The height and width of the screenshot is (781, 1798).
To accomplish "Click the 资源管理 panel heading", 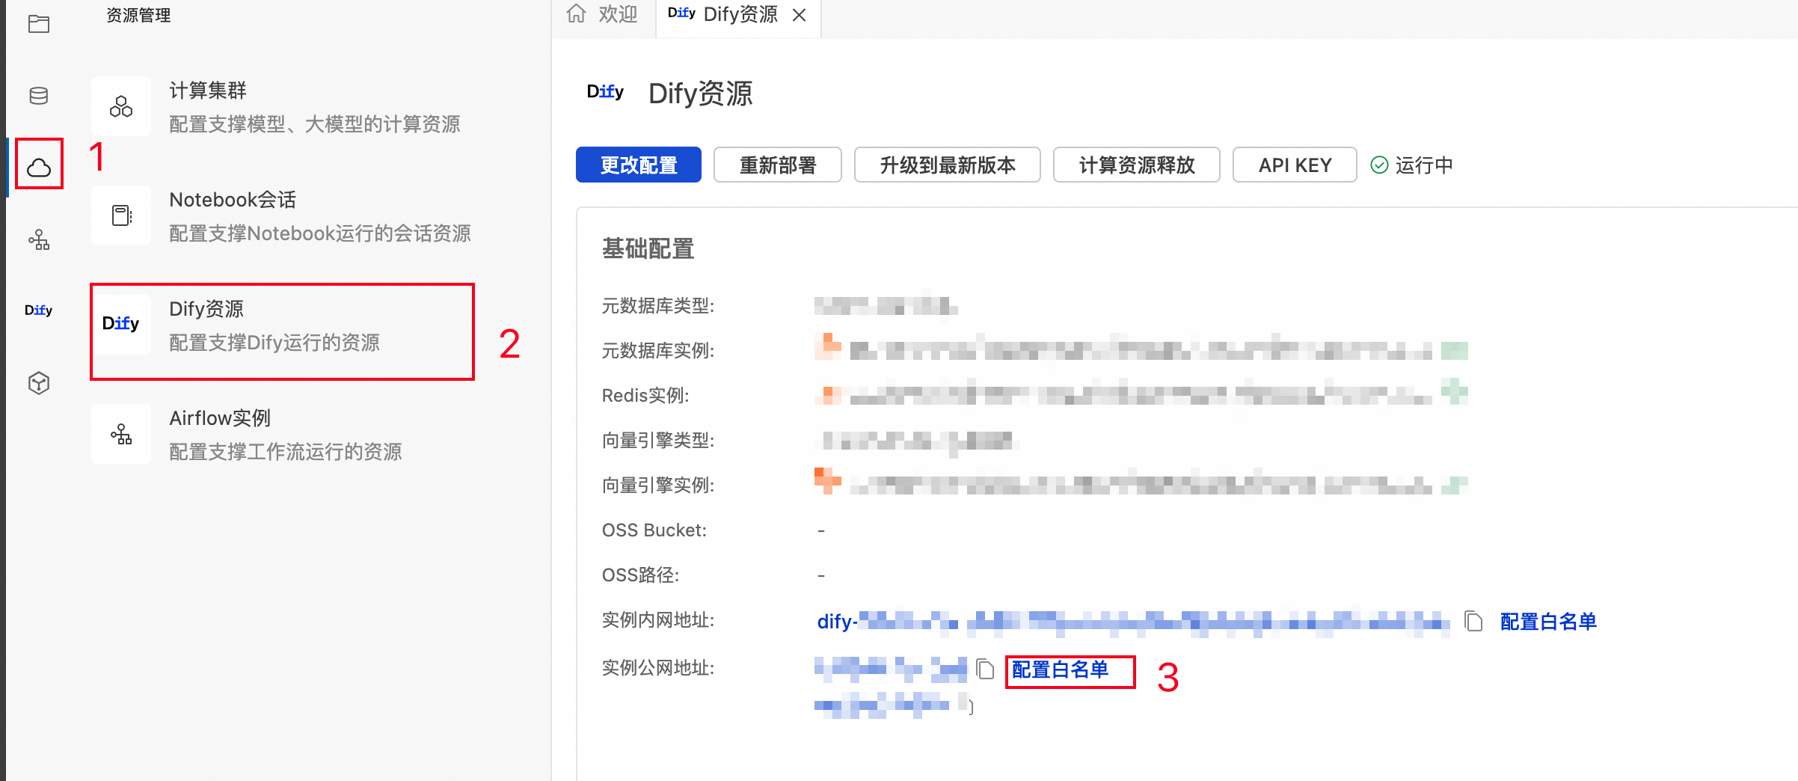I will click(x=138, y=16).
